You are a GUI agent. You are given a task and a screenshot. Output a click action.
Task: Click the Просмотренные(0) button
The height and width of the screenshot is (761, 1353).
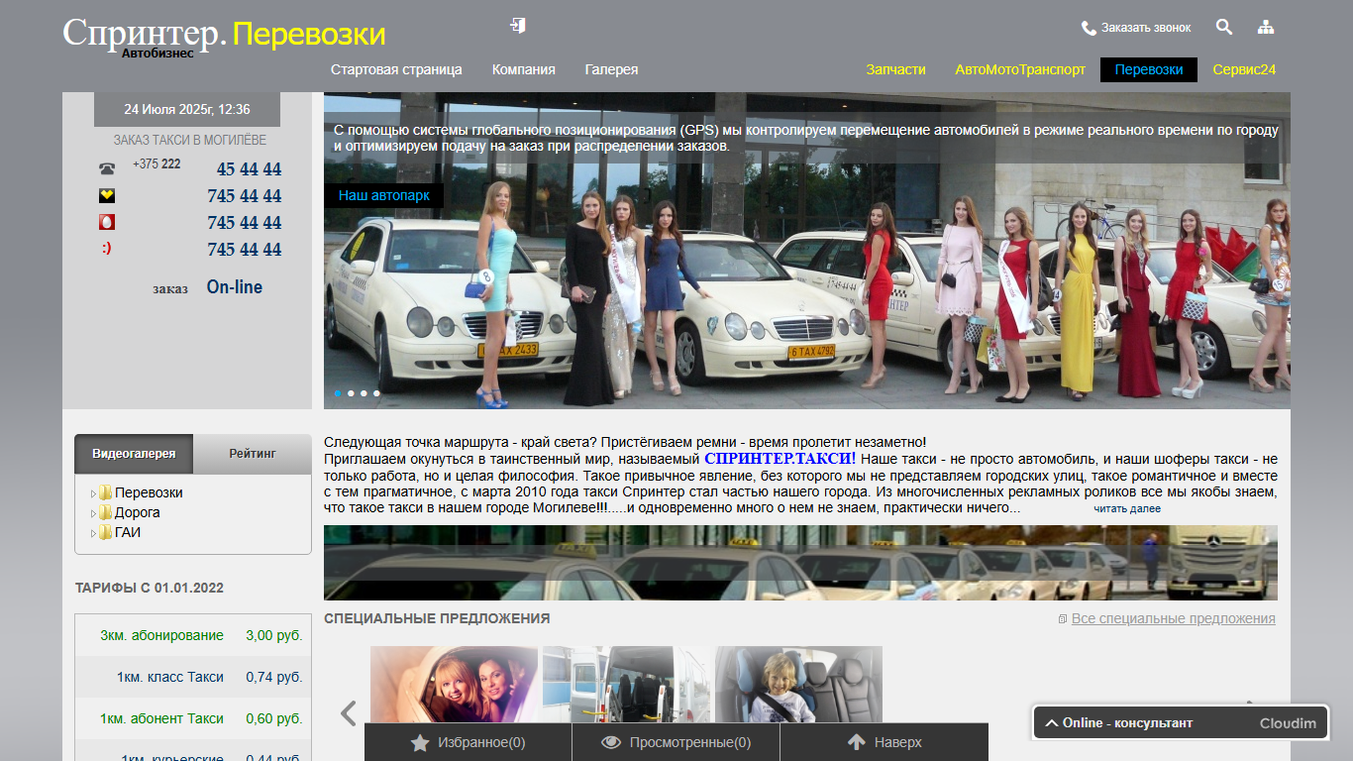click(676, 742)
